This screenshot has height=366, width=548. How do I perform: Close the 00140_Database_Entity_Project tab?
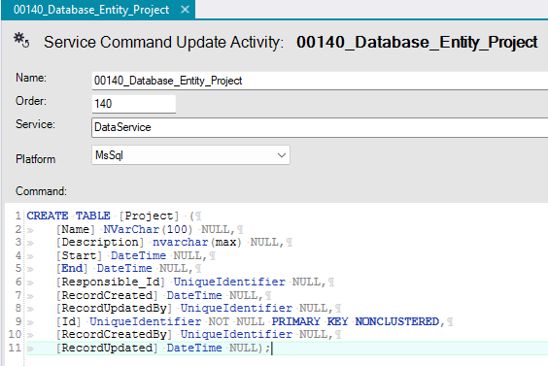click(x=185, y=10)
